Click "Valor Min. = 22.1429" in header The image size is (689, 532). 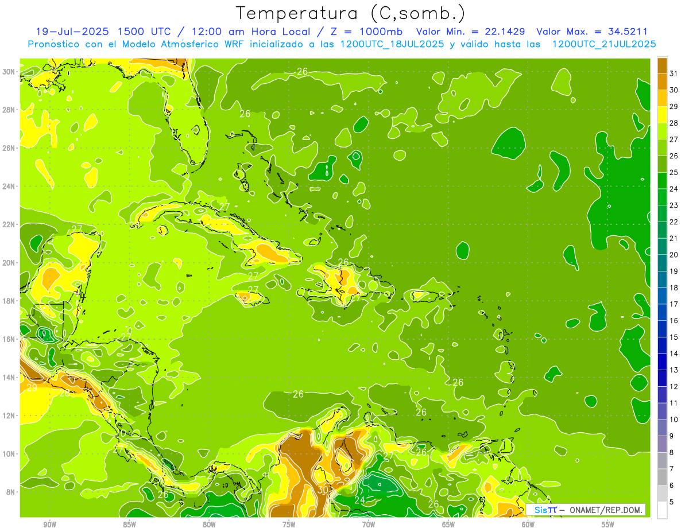(x=470, y=32)
